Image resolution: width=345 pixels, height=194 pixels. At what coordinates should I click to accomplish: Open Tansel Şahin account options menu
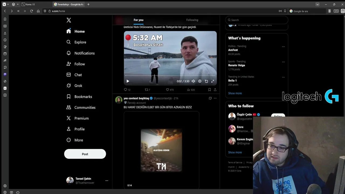pos(107,181)
